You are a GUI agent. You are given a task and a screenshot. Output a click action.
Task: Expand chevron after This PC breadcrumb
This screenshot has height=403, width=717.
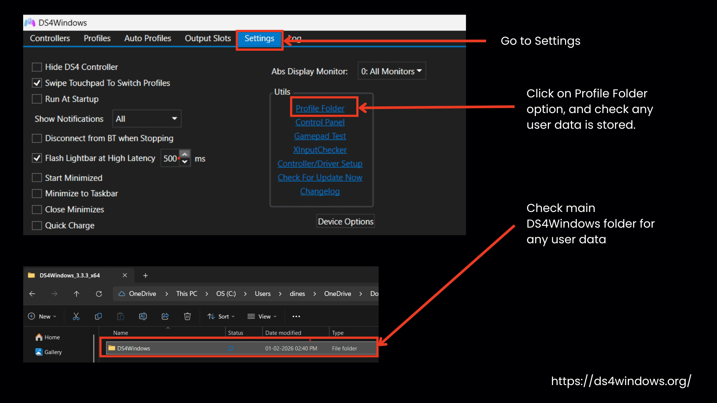[x=207, y=294]
